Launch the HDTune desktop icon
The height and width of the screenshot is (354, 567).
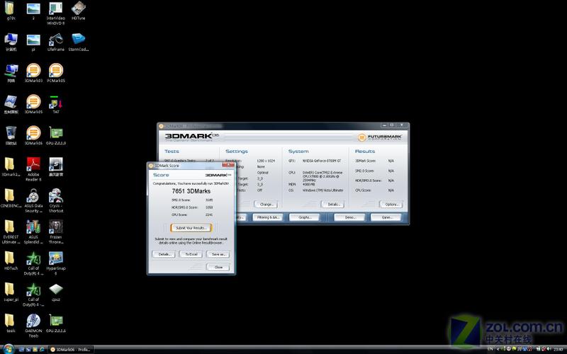(x=78, y=11)
